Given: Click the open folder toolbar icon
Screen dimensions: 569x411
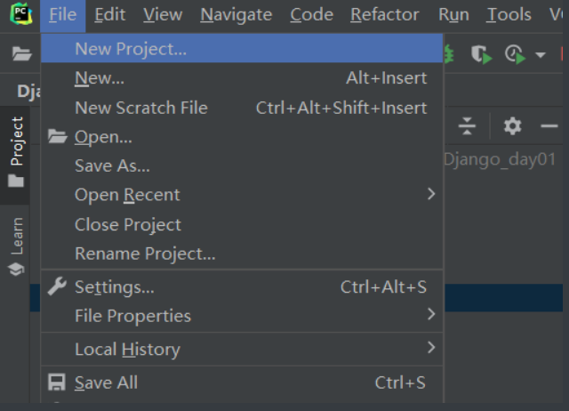Looking at the screenshot, I should click(21, 54).
